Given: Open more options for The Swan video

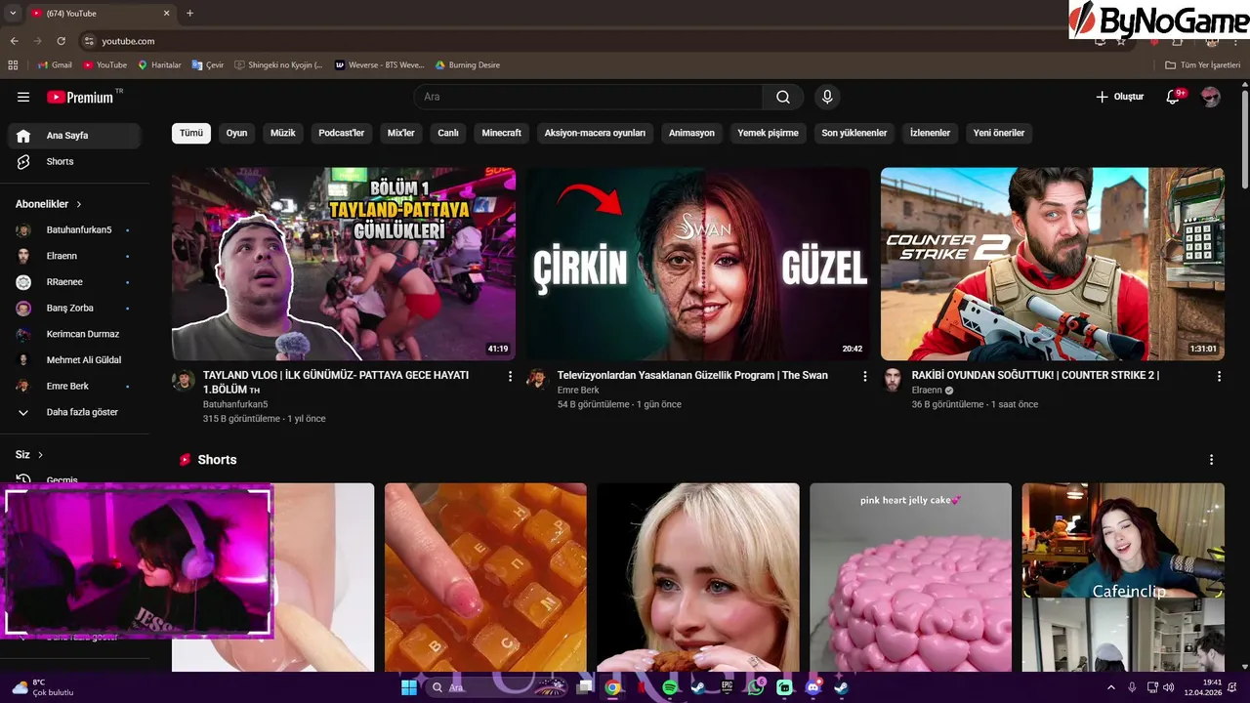Looking at the screenshot, I should click(864, 376).
